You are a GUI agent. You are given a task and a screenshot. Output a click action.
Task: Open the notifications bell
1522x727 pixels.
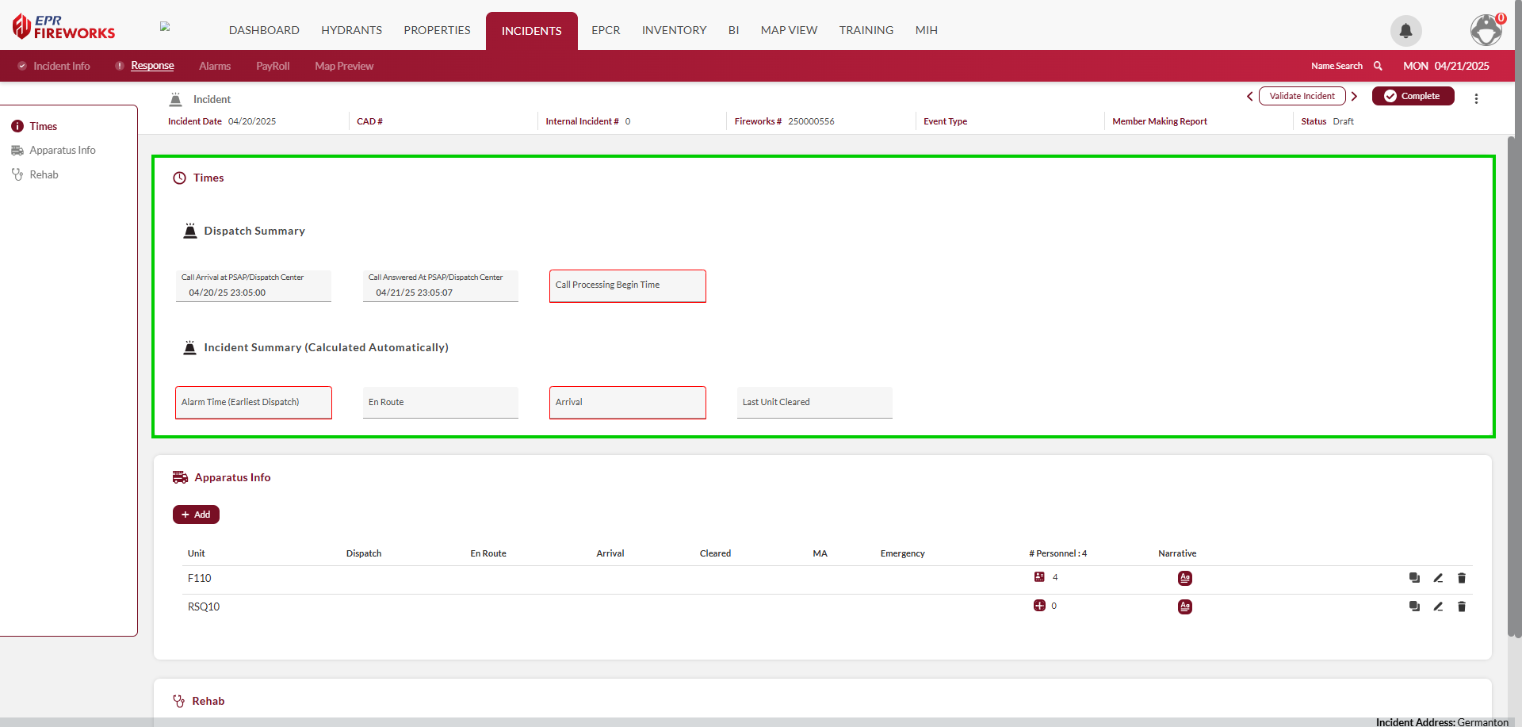point(1405,31)
